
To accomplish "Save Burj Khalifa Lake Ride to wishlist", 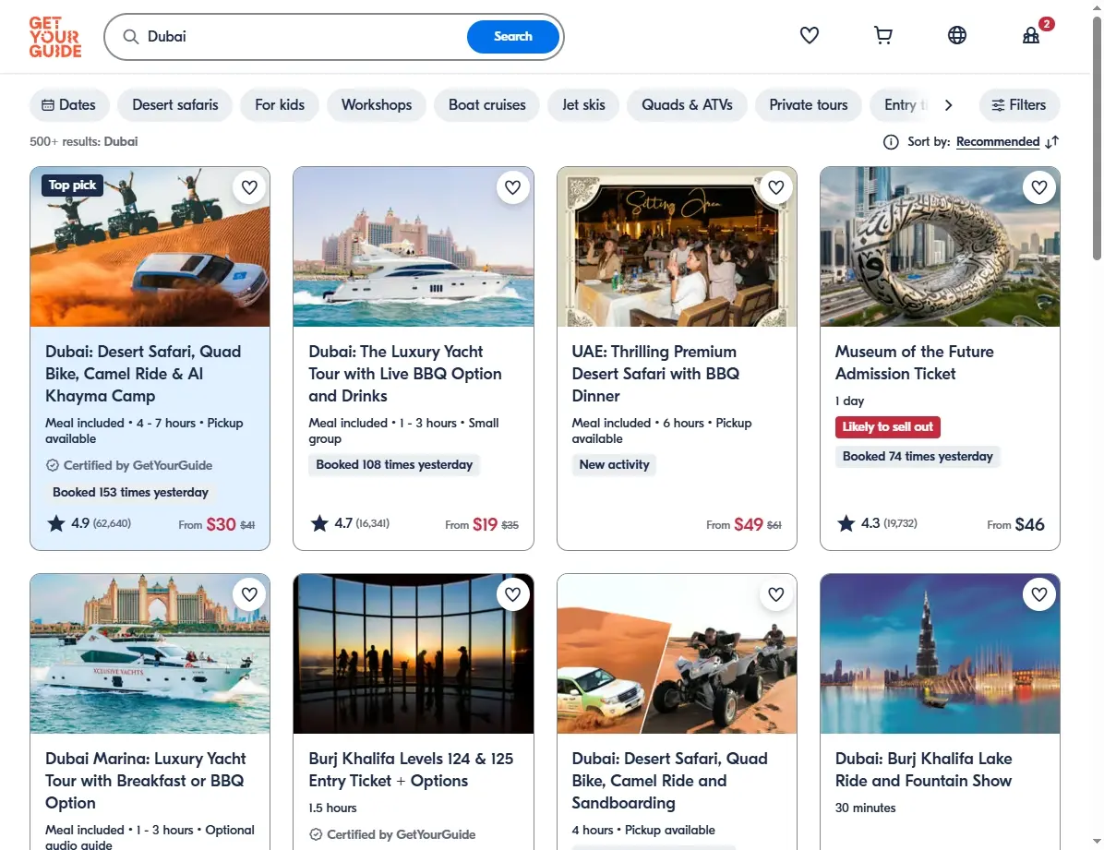I will pos(1039,594).
